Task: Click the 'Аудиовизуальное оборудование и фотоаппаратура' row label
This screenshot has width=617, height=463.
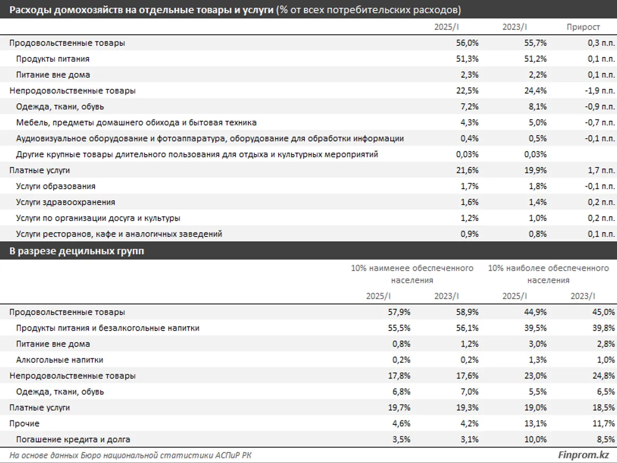Action: click(210, 139)
